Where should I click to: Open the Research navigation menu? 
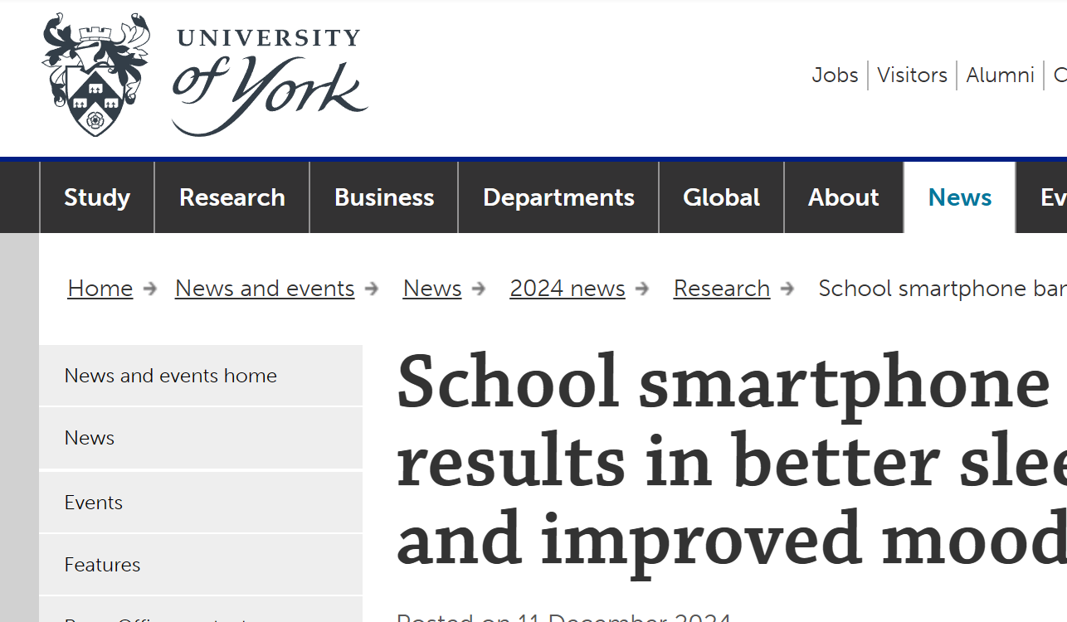coord(232,197)
